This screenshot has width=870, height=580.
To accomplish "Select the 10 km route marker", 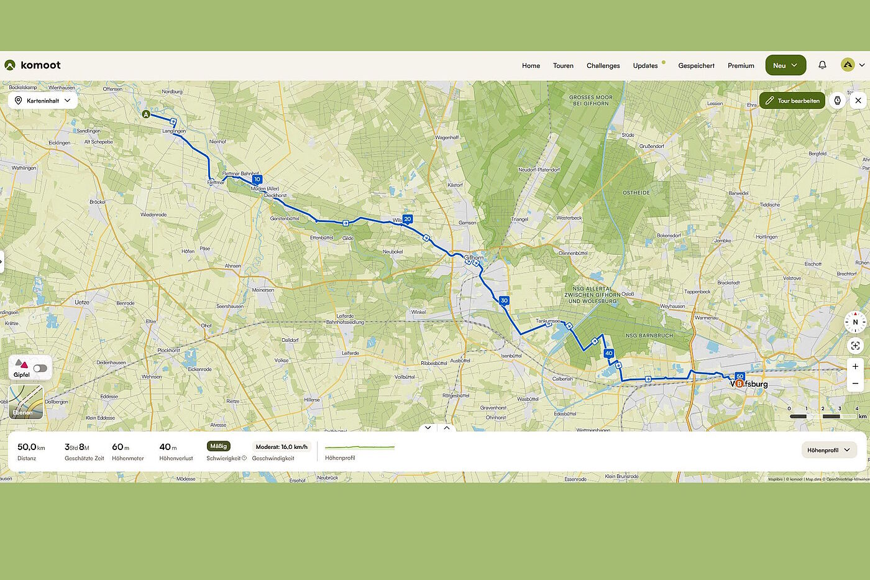I will [257, 180].
